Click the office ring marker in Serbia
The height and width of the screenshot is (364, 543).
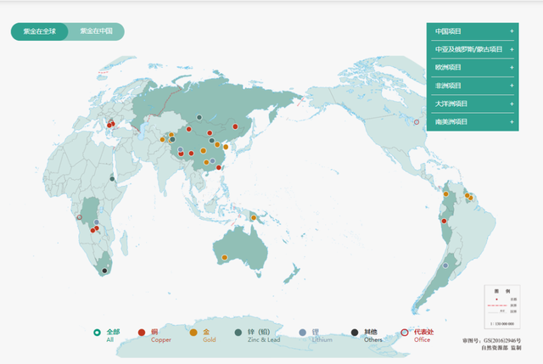pyautogui.click(x=111, y=122)
